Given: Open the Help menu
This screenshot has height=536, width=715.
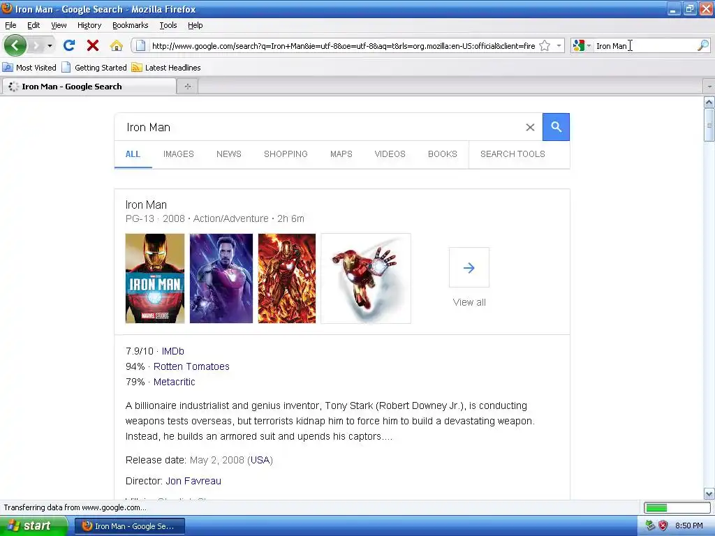Looking at the screenshot, I should pyautogui.click(x=196, y=25).
